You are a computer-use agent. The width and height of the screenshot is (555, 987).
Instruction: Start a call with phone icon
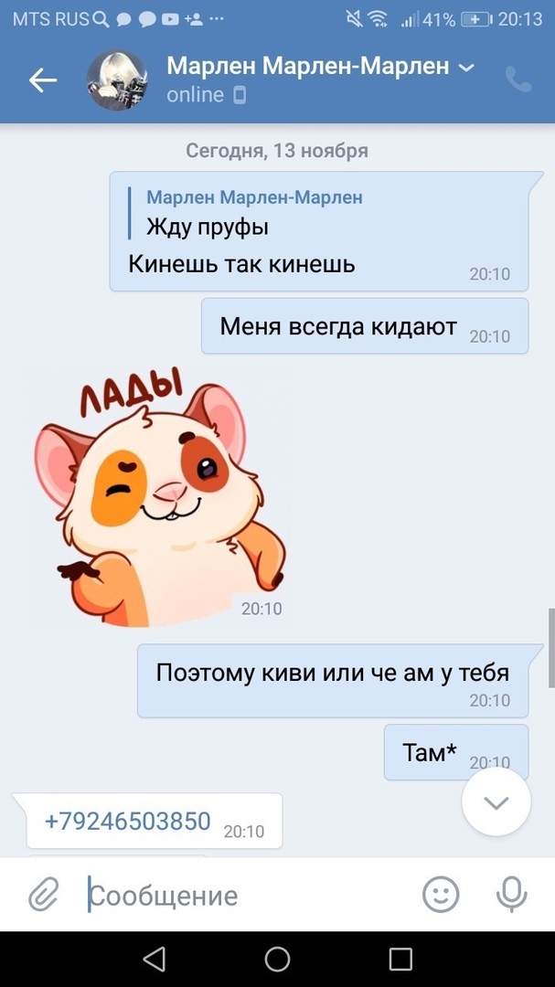coord(518,80)
